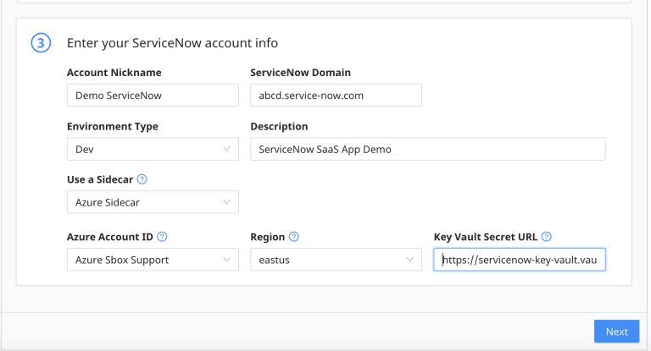Open the Azure Sidecar dropdown
Image resolution: width=651 pixels, height=351 pixels.
[x=153, y=202]
